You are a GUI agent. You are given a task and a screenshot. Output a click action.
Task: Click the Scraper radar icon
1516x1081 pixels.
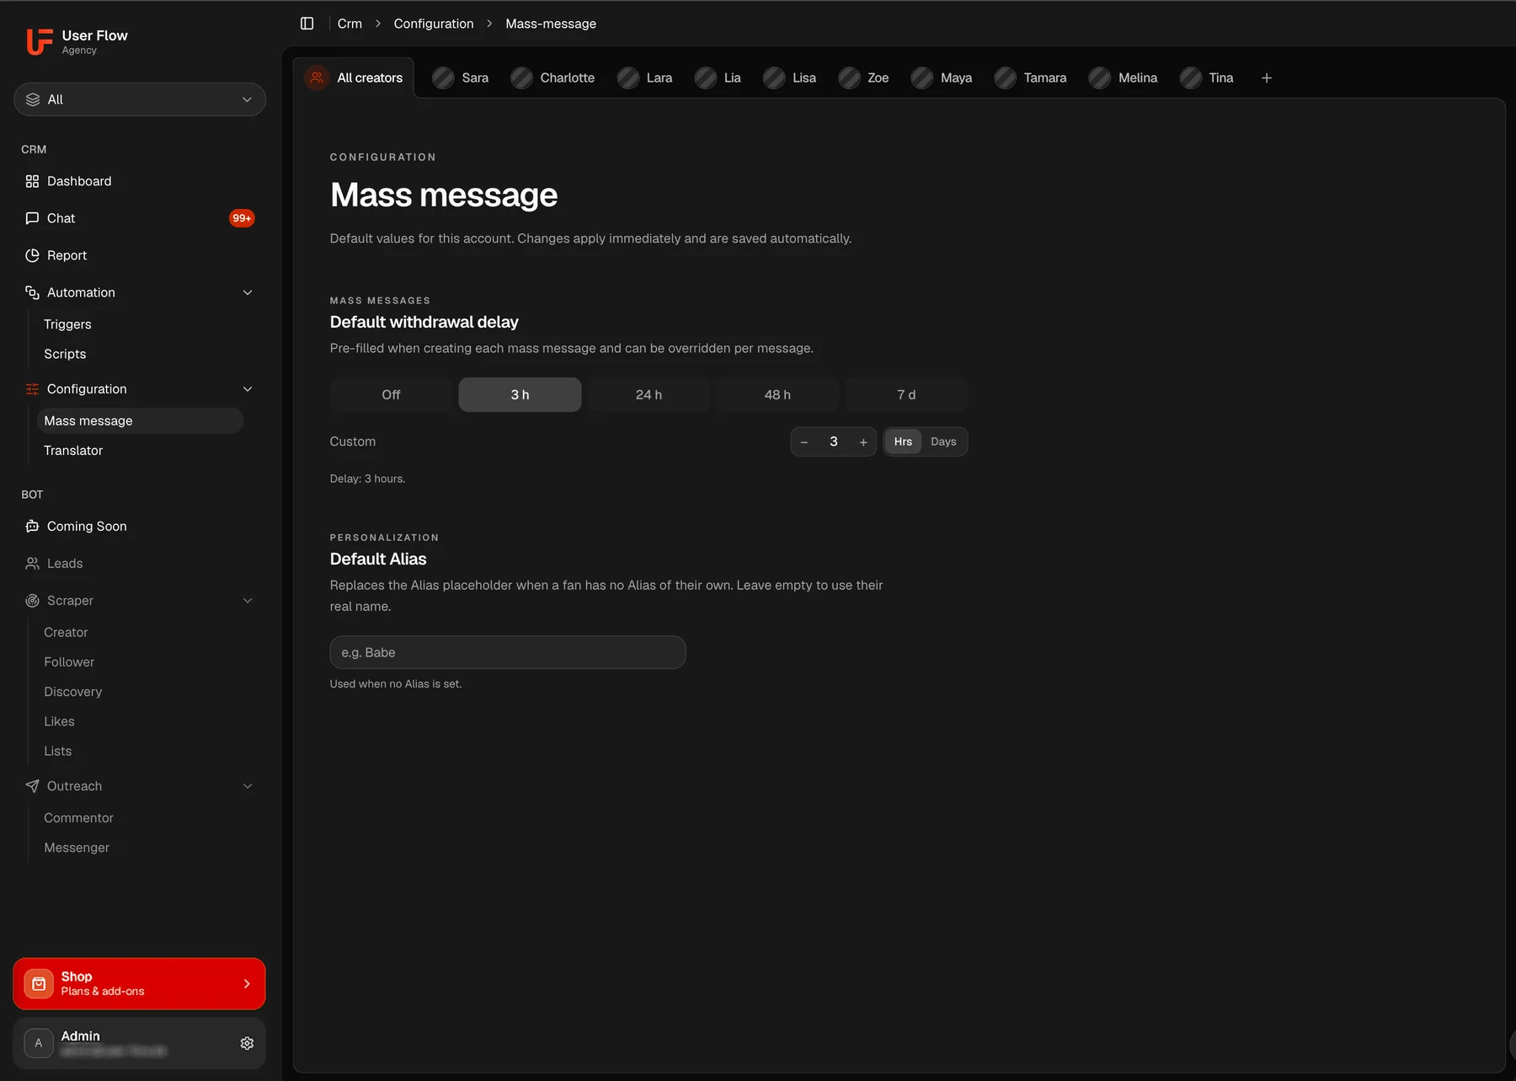[x=32, y=601]
